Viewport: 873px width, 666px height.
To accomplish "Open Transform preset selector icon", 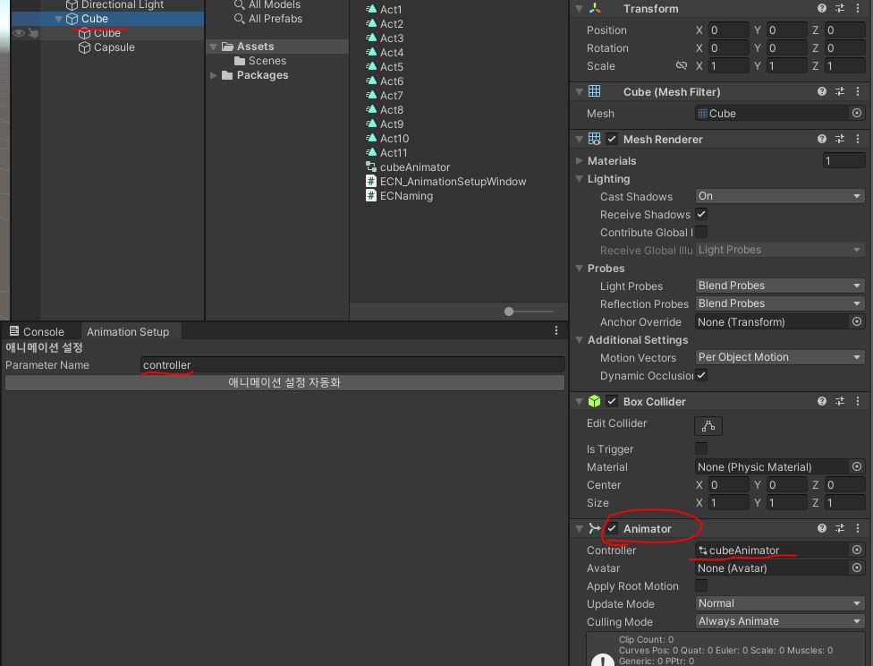I will click(840, 8).
